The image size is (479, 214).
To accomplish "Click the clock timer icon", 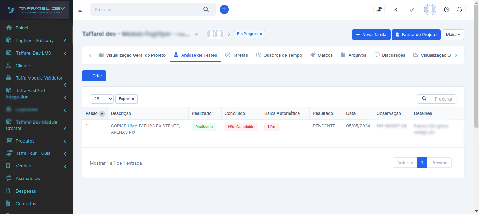I will pos(446,10).
